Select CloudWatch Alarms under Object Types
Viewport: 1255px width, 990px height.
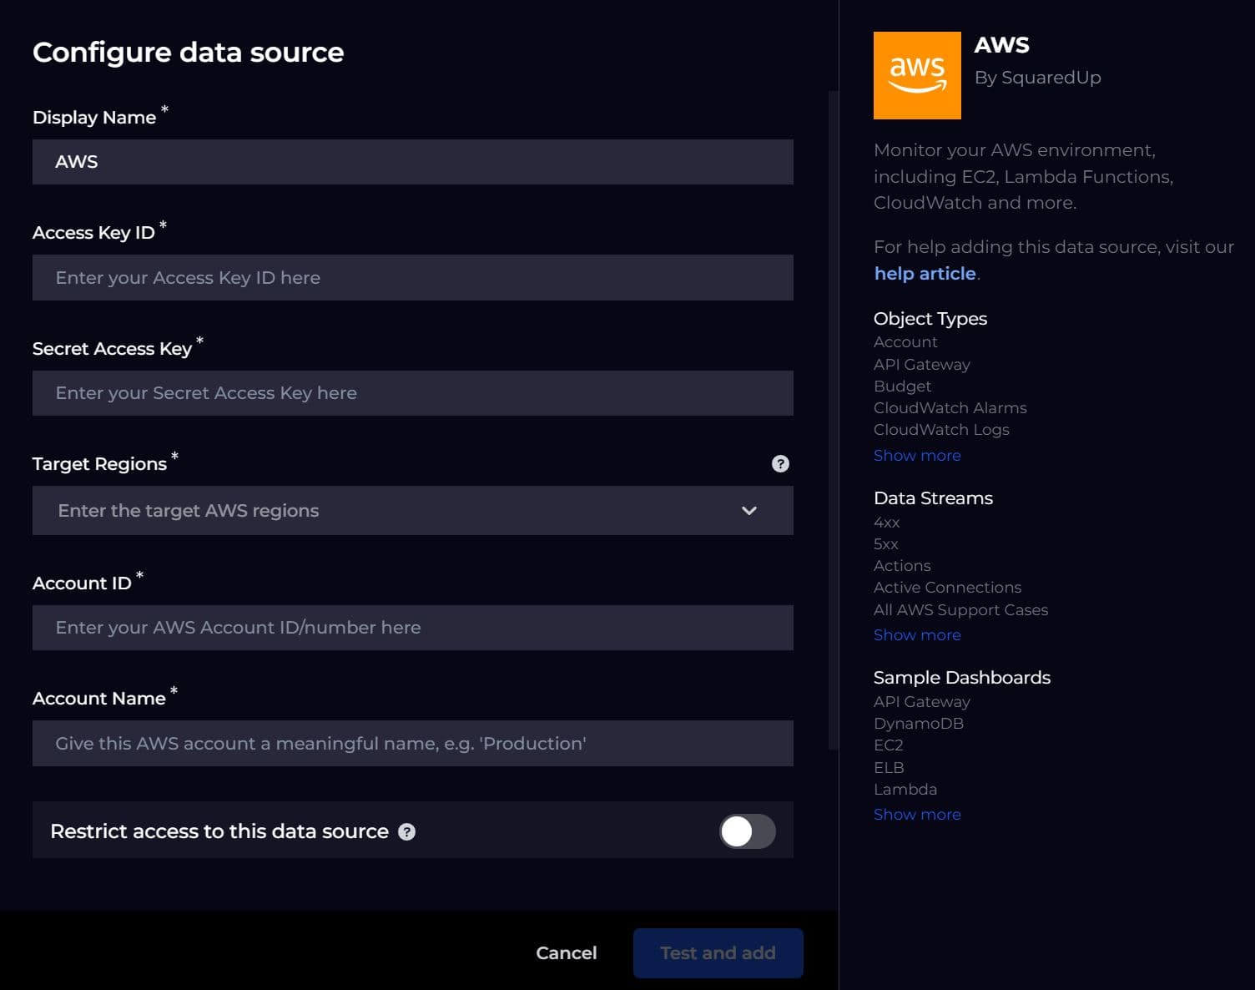pos(950,407)
